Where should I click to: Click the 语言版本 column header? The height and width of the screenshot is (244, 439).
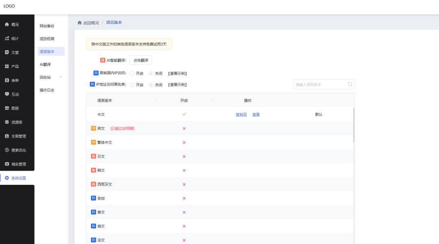pos(105,101)
